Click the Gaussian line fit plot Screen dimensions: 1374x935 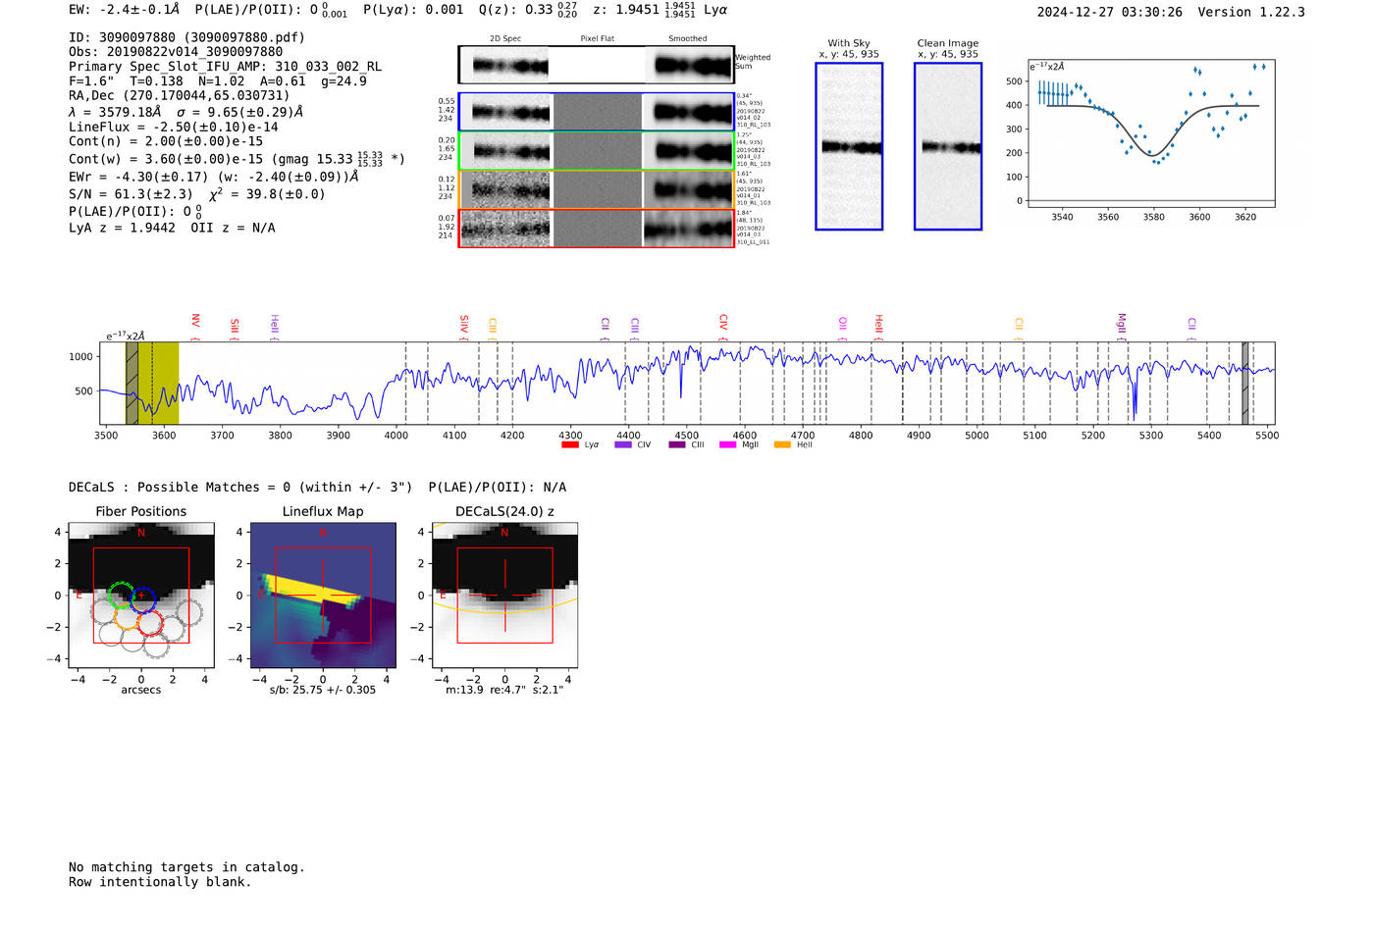click(1151, 132)
